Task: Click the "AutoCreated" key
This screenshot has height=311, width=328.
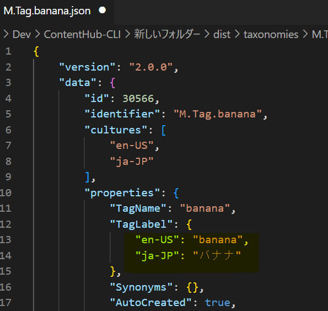Action: tap(150, 303)
